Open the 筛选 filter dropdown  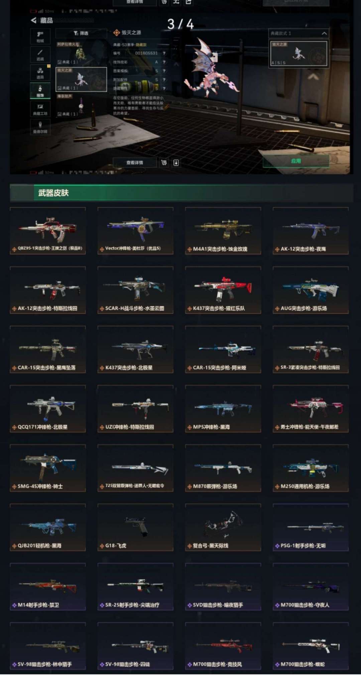81,33
